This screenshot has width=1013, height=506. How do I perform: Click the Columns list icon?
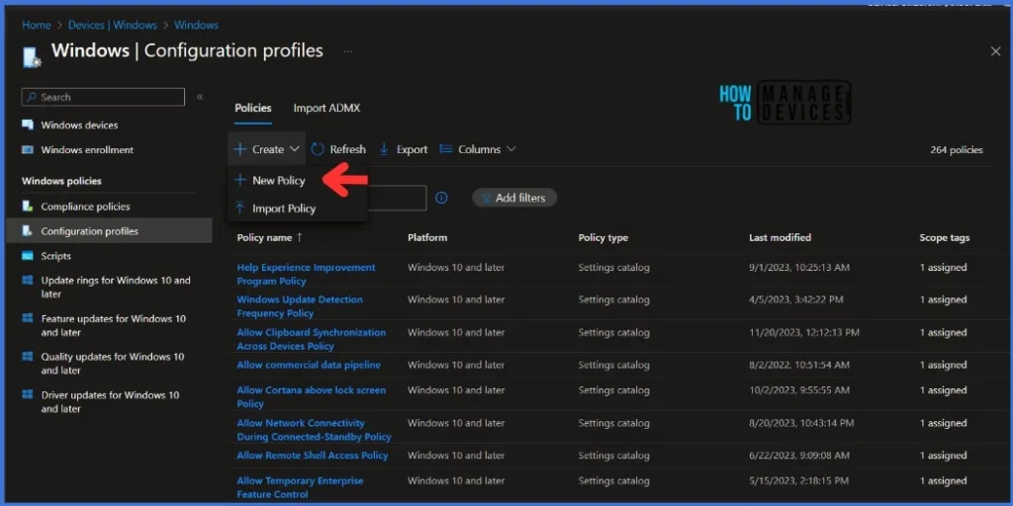[x=446, y=149]
